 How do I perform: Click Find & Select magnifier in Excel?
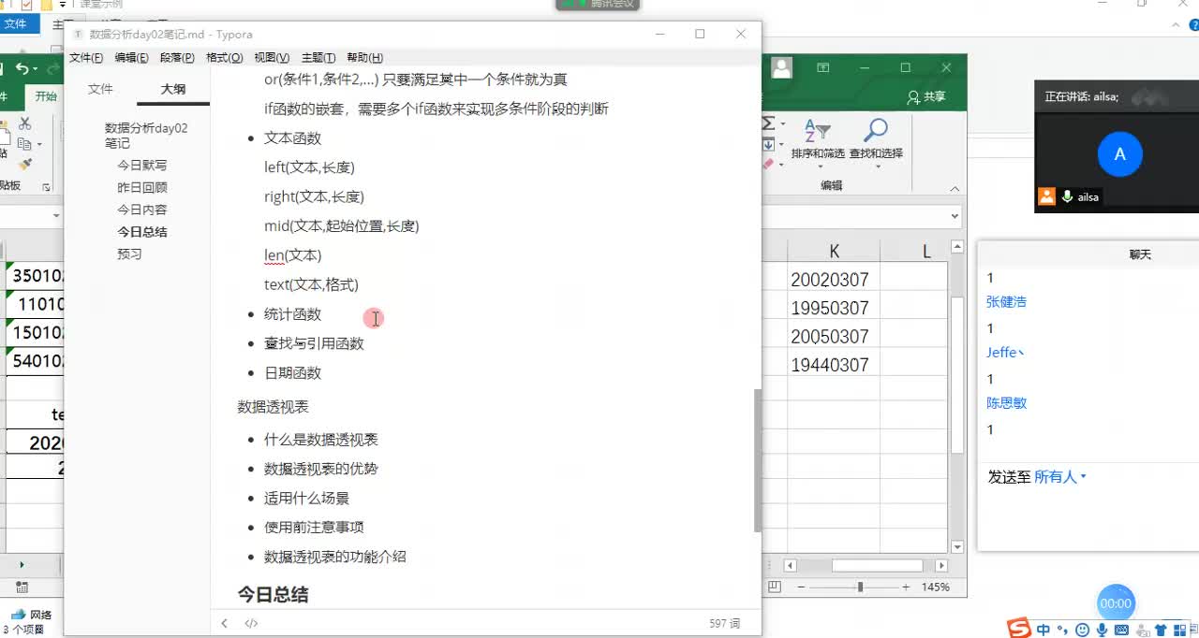coord(876,130)
